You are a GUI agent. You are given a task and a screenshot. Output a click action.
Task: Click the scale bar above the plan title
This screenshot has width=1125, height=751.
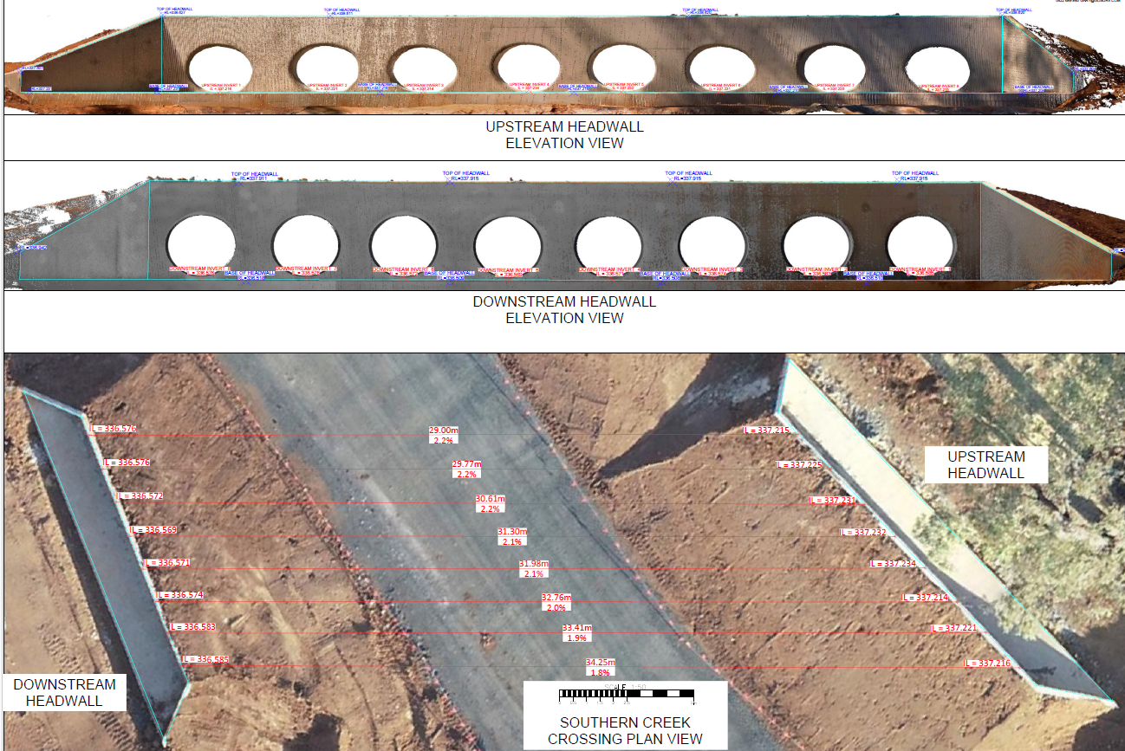pos(627,694)
